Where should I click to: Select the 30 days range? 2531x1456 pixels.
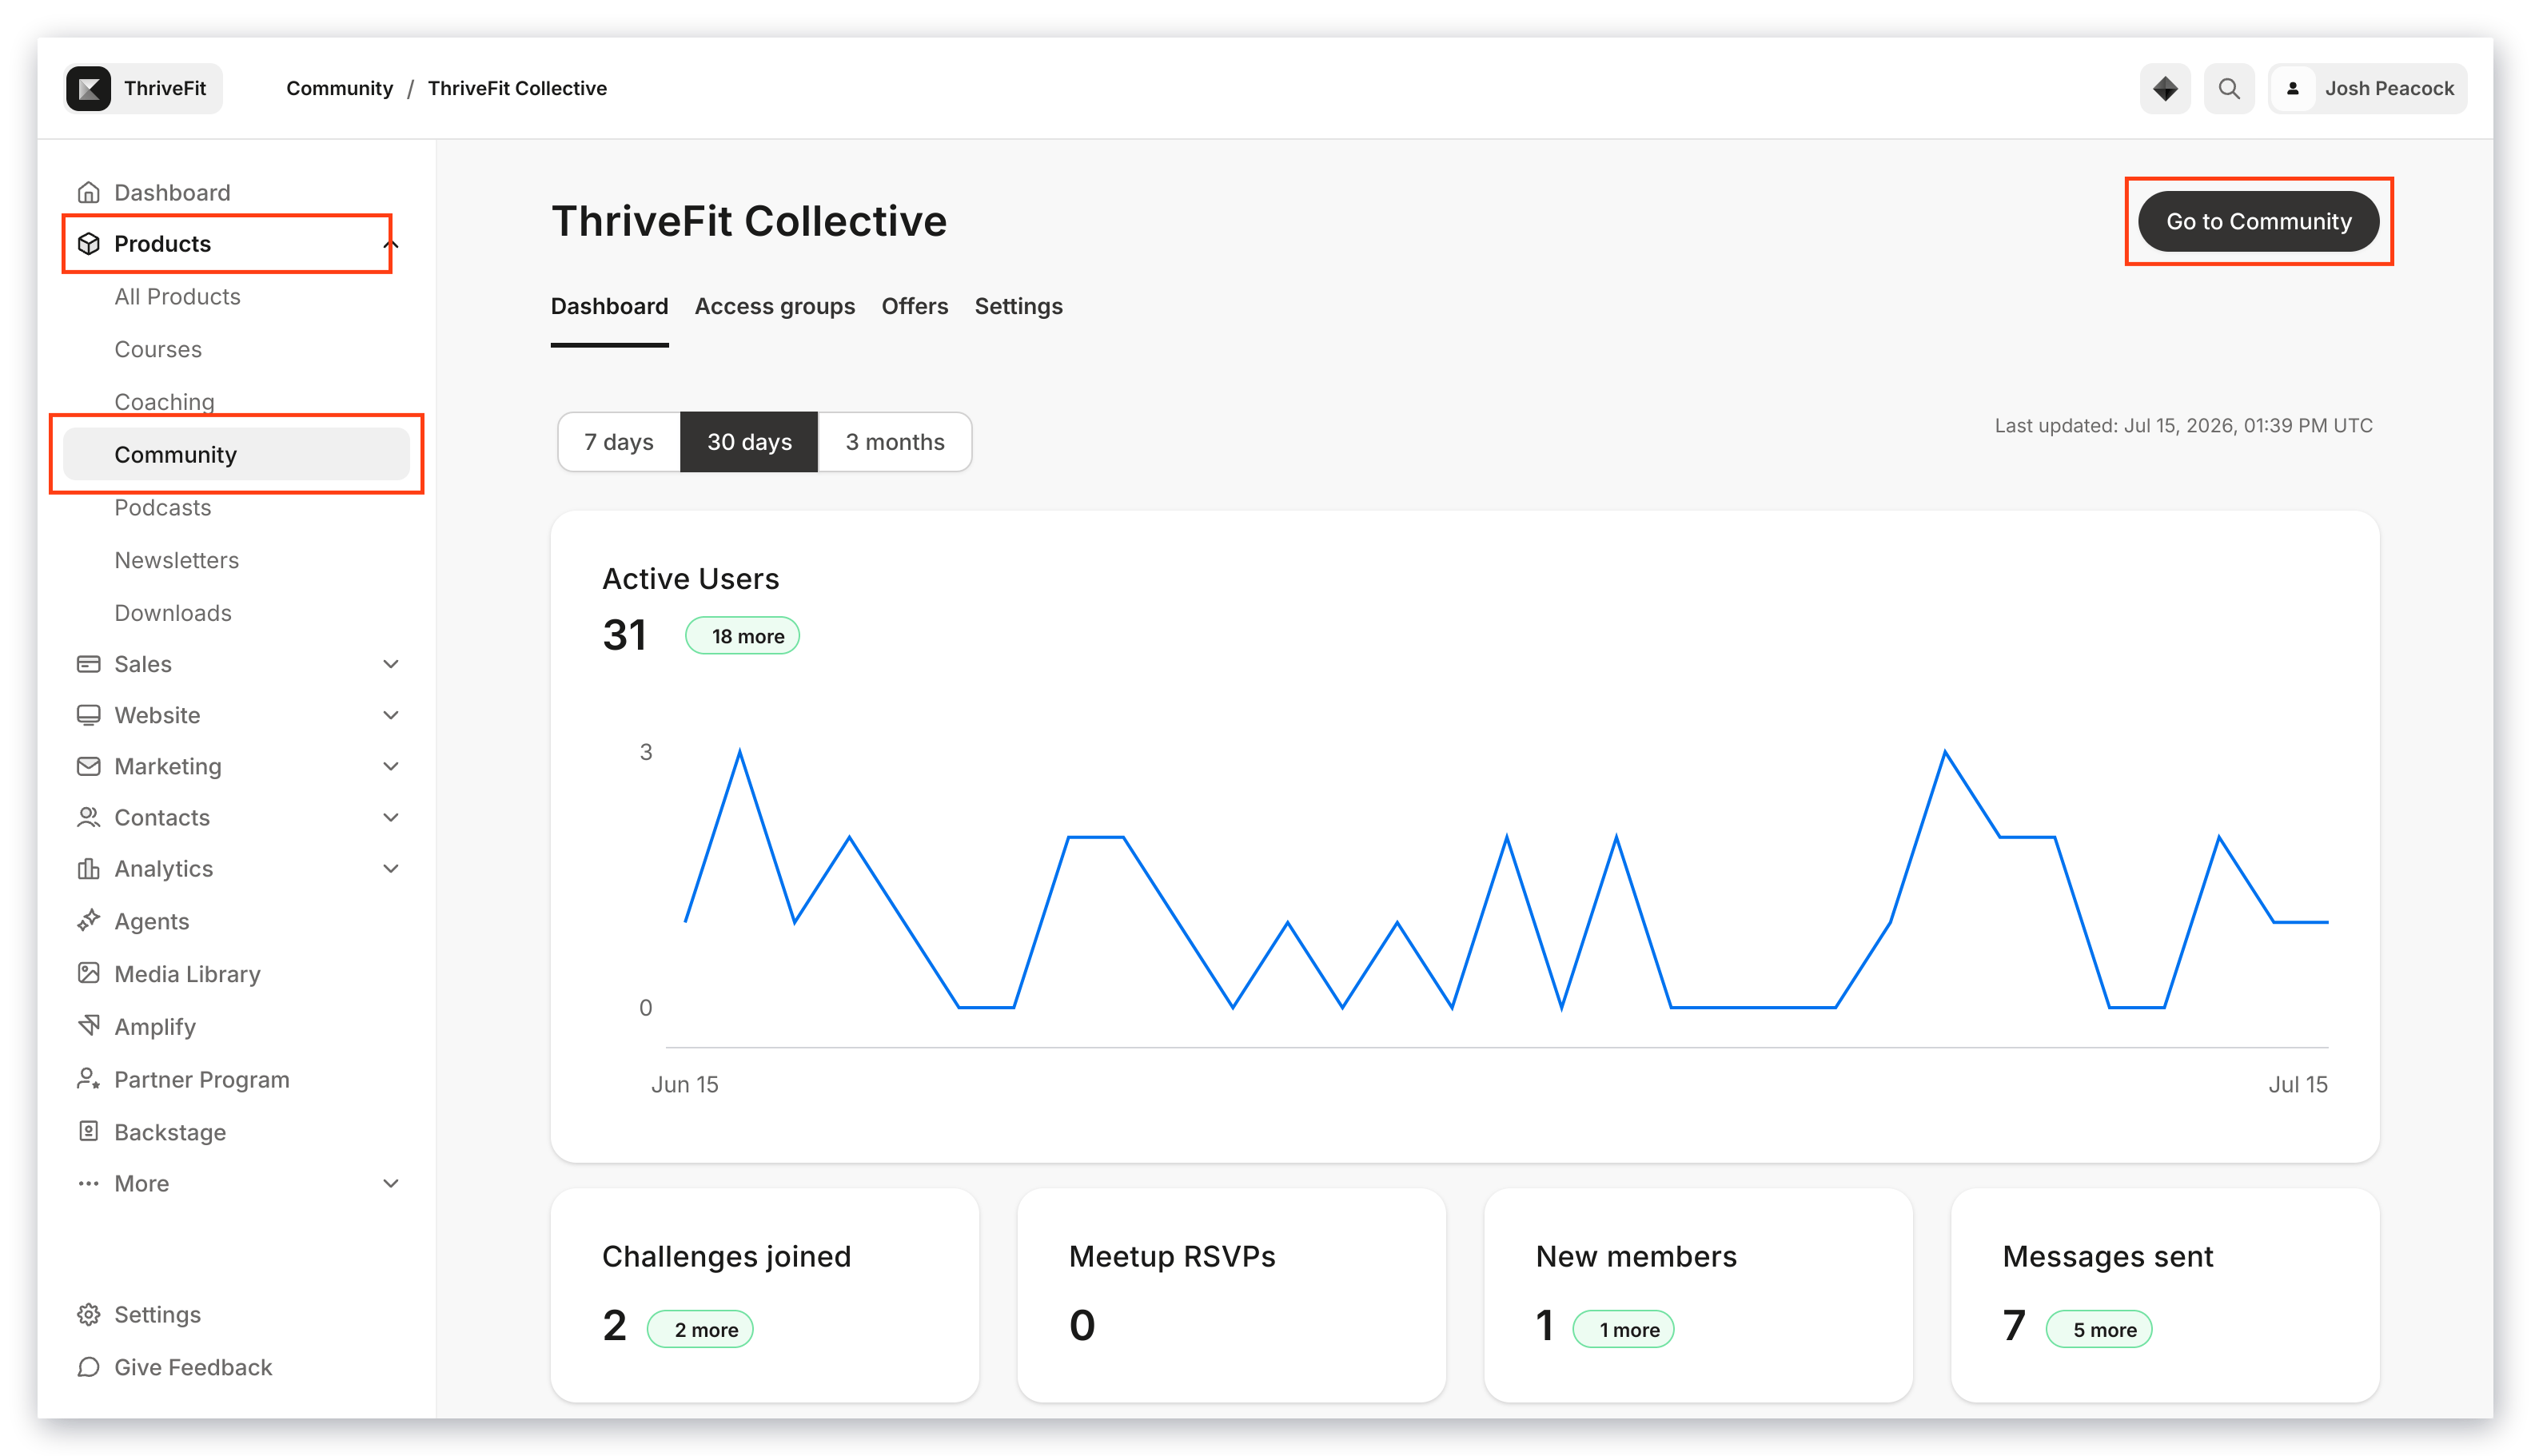tap(748, 442)
